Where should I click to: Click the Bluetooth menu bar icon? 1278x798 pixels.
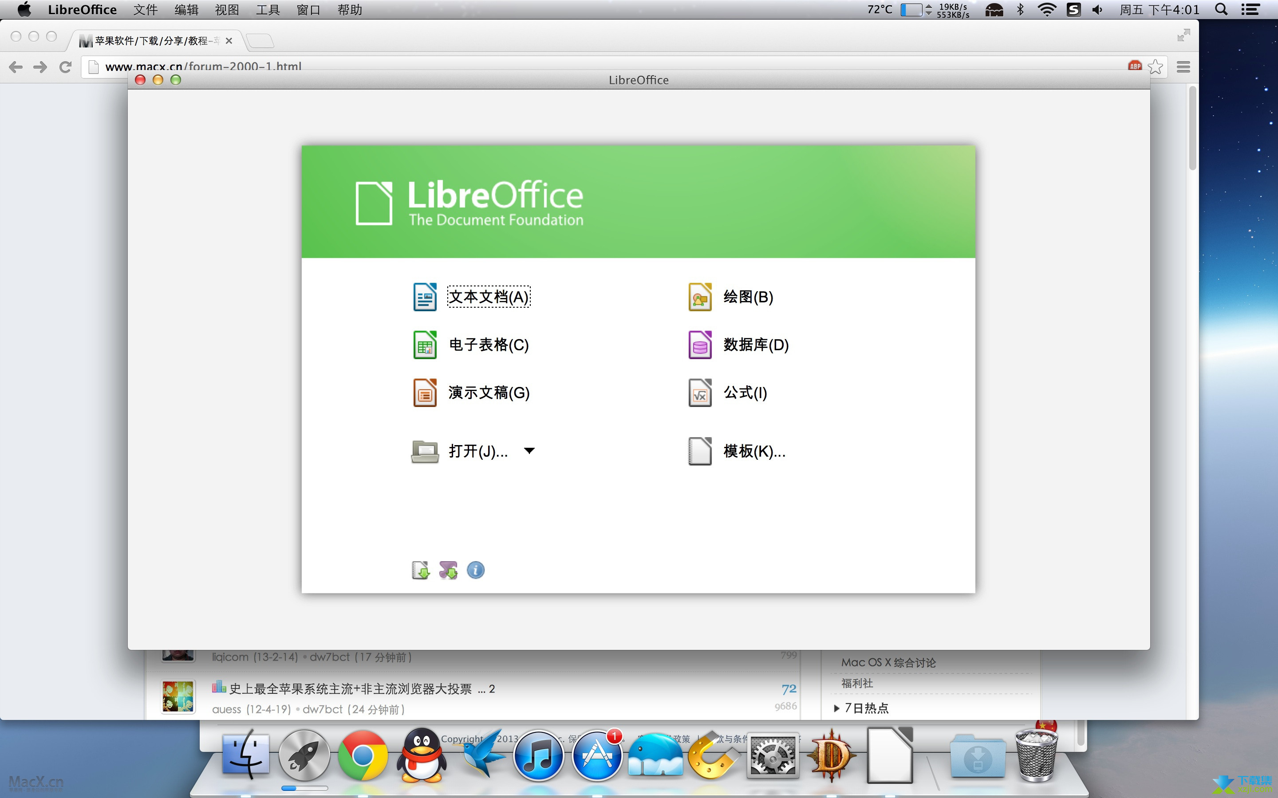tap(1020, 9)
